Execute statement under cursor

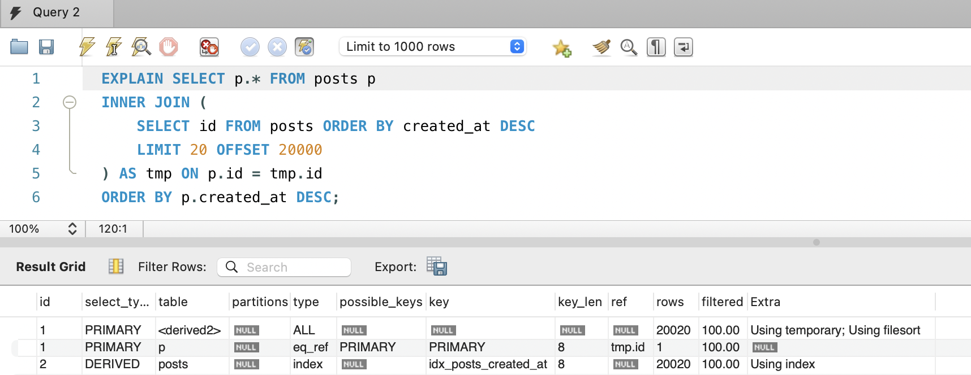114,47
